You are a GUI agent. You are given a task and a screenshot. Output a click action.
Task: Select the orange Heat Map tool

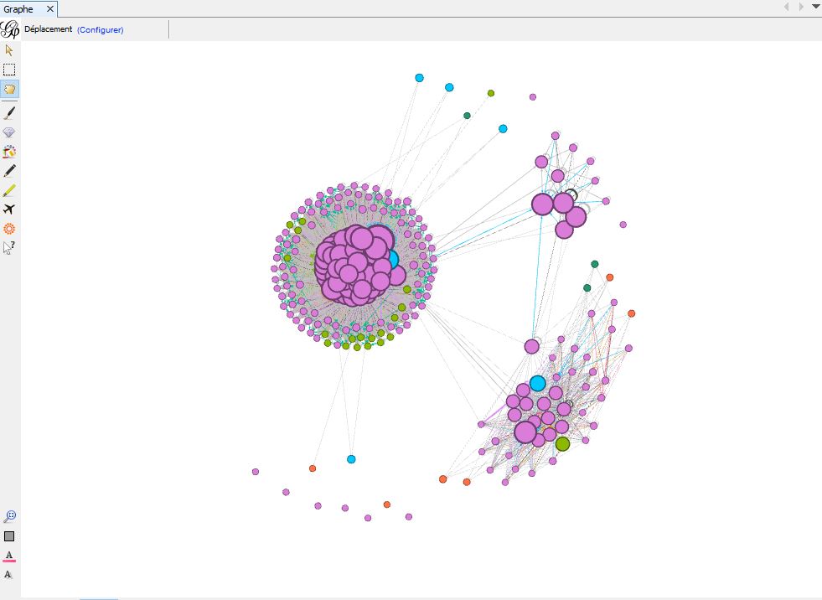tap(9, 229)
